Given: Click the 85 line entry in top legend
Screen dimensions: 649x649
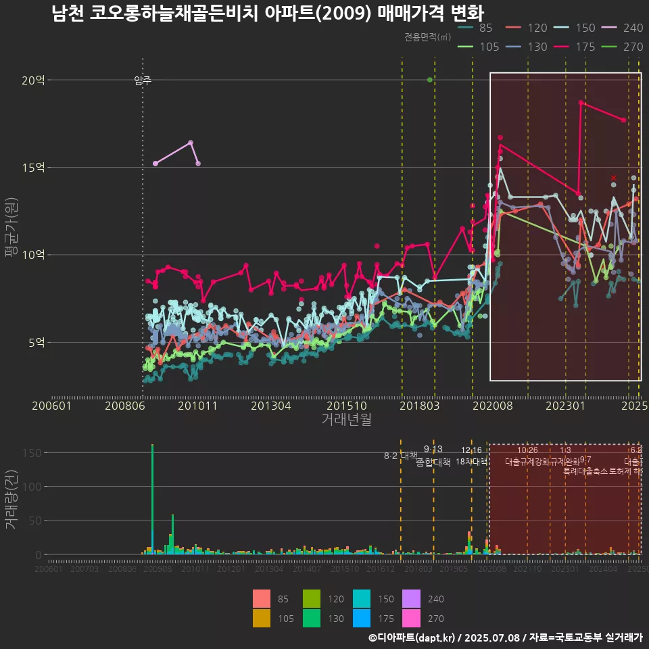Looking at the screenshot, I should point(475,28).
